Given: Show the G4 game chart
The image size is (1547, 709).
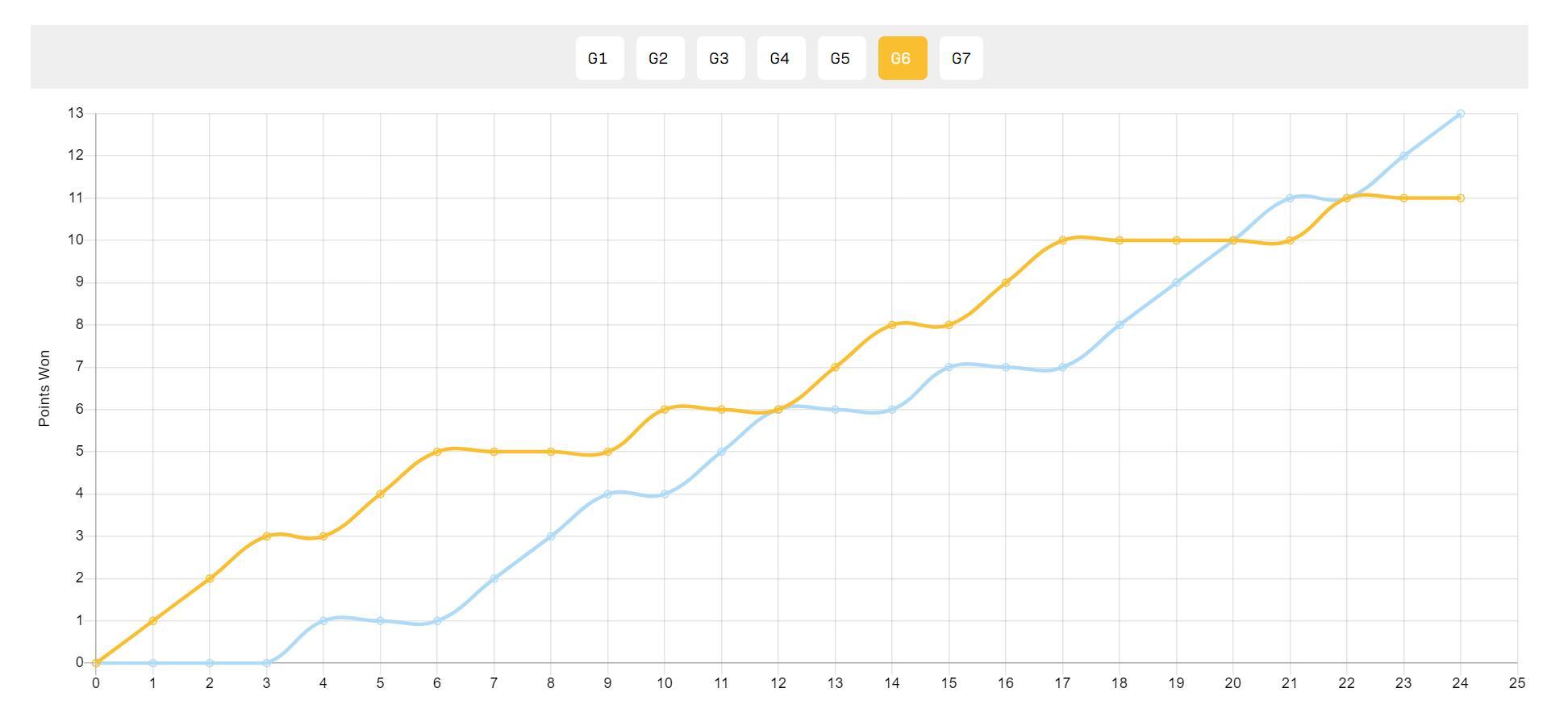Looking at the screenshot, I should click(780, 58).
